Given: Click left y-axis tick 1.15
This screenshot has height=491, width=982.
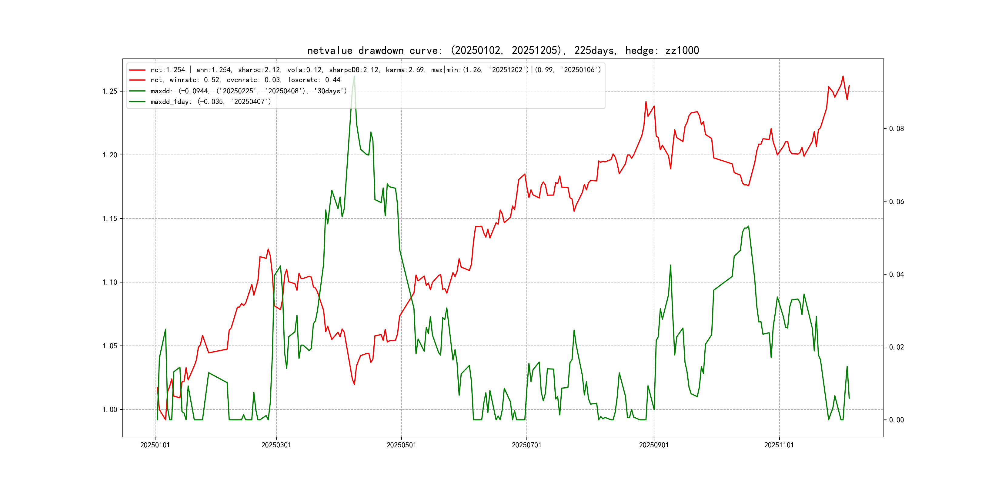Looking at the screenshot, I should coord(110,219).
